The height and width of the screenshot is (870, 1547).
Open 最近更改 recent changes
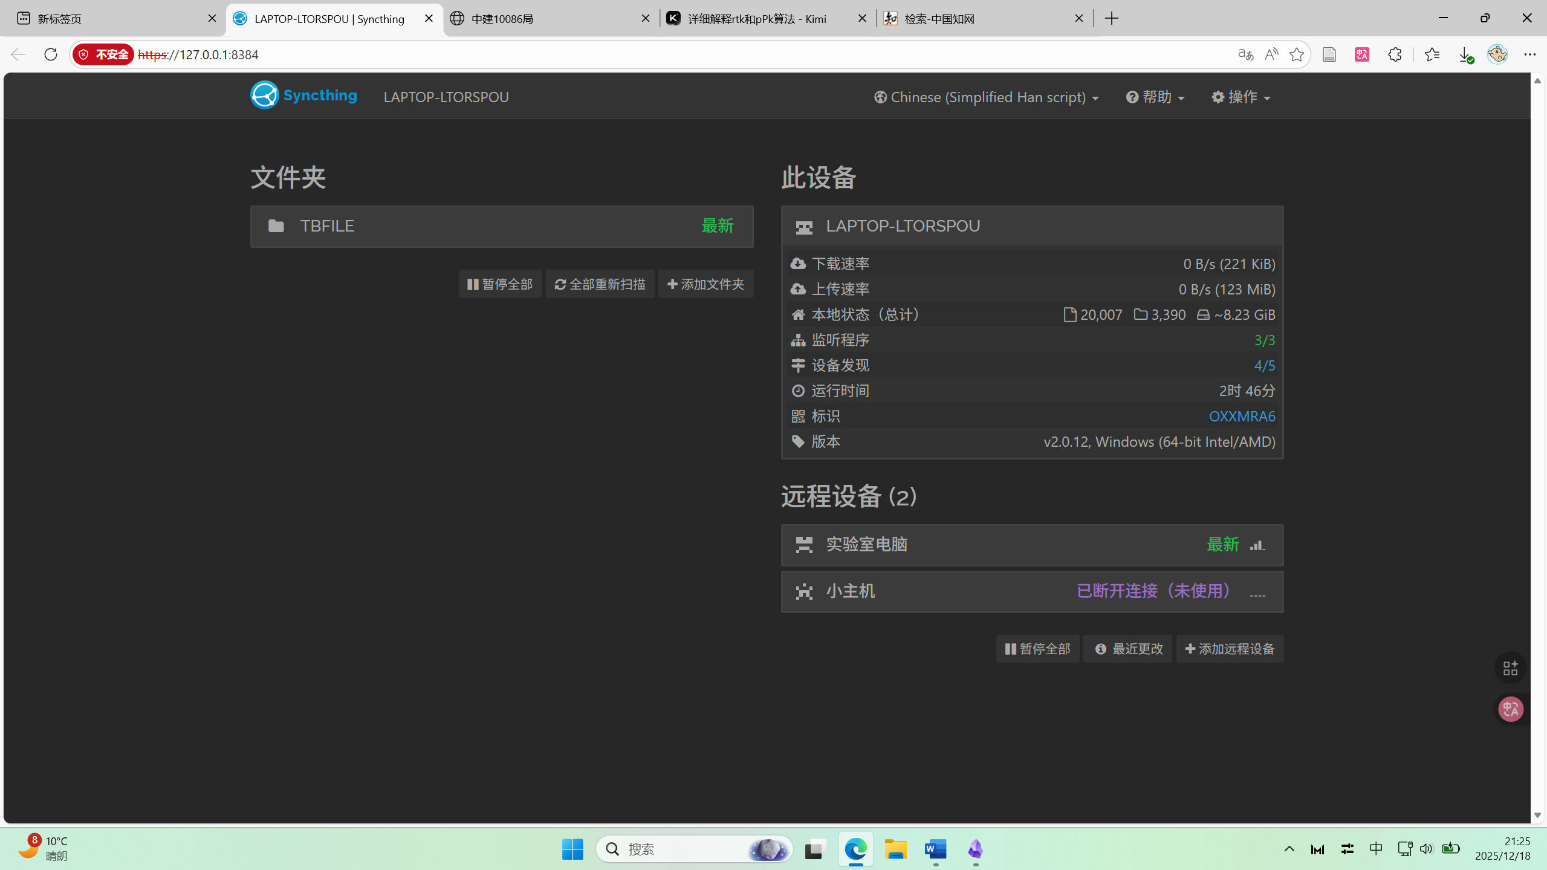(1128, 649)
